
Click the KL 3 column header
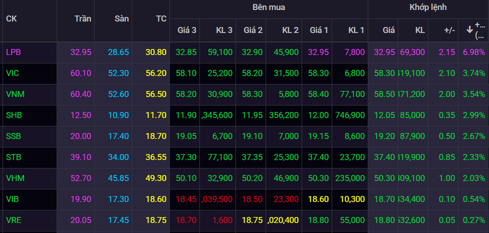[224, 30]
